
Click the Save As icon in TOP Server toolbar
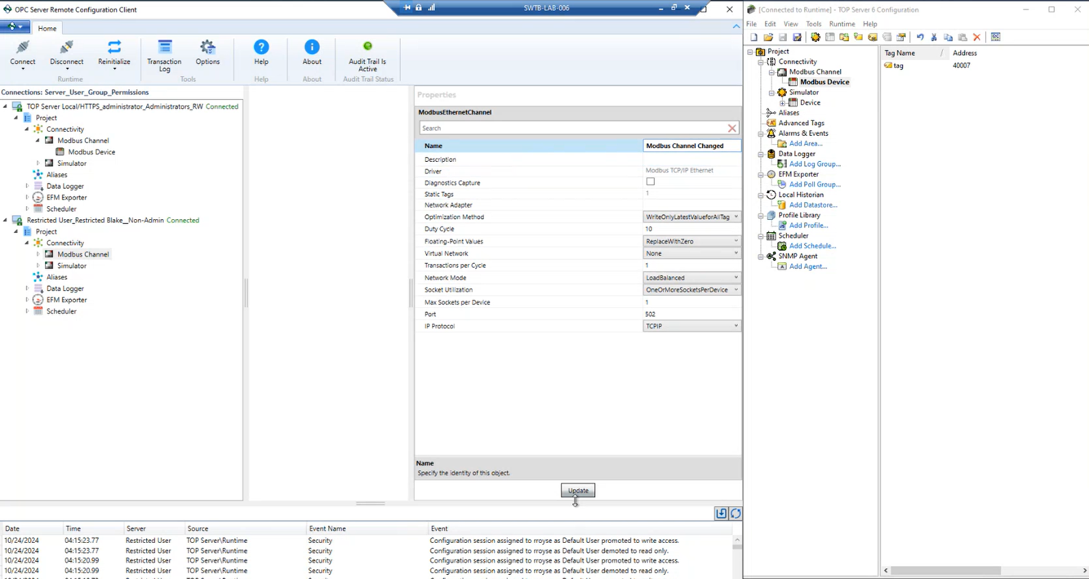click(x=797, y=38)
